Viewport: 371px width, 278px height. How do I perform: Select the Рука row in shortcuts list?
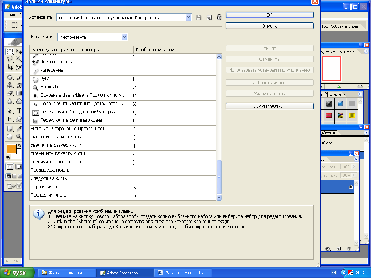tap(123, 79)
